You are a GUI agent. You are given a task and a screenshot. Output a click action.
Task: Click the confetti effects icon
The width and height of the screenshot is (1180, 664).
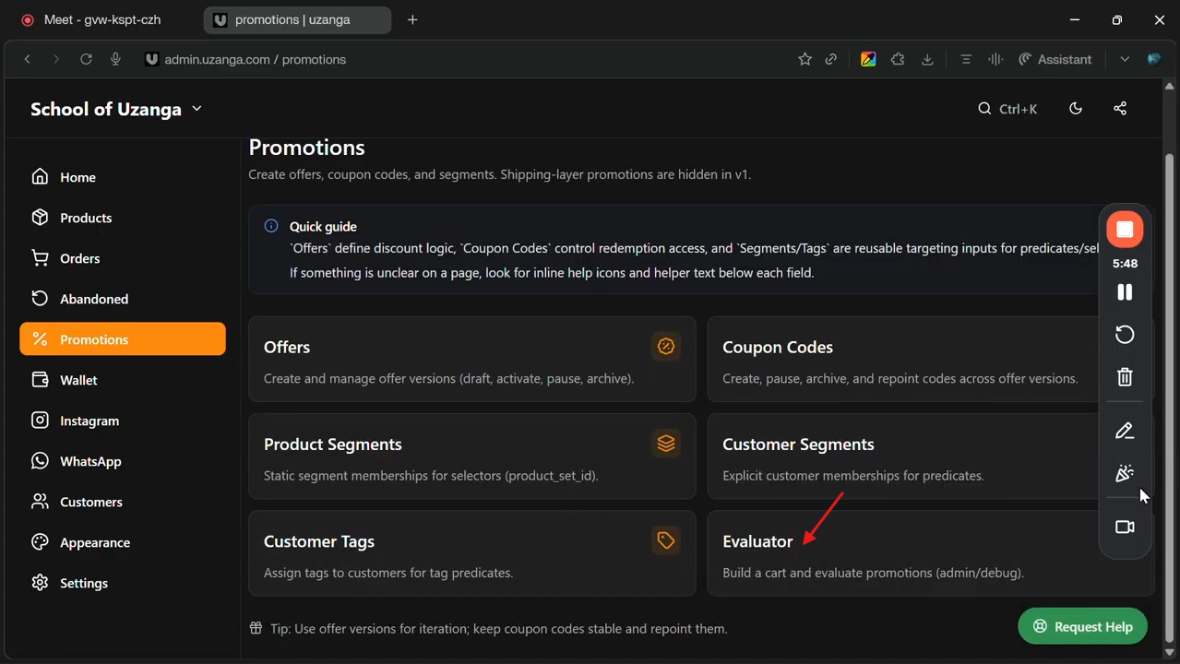pos(1125,474)
